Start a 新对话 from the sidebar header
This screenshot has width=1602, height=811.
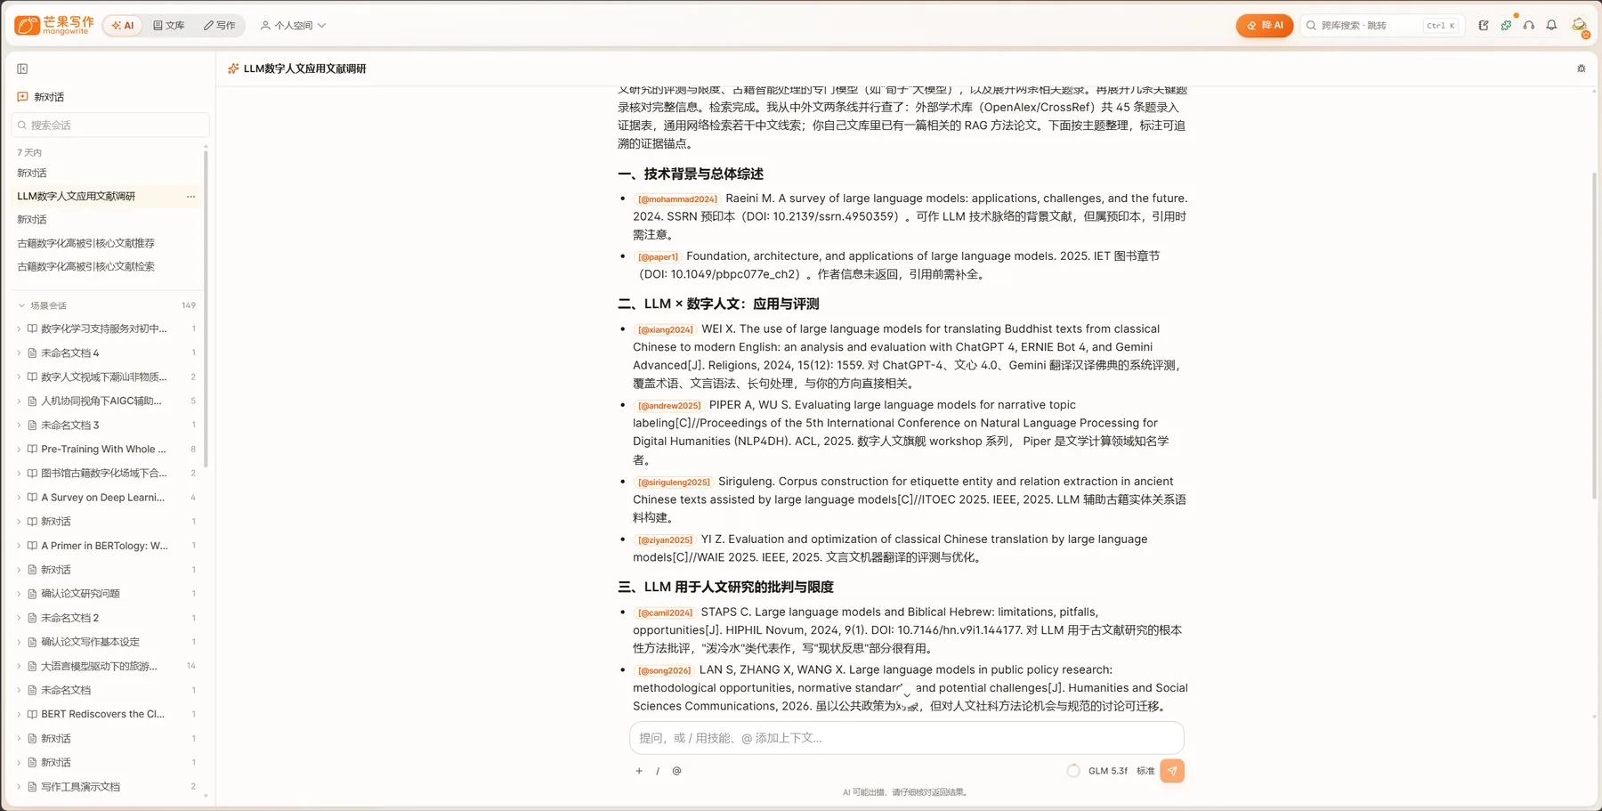[41, 97]
